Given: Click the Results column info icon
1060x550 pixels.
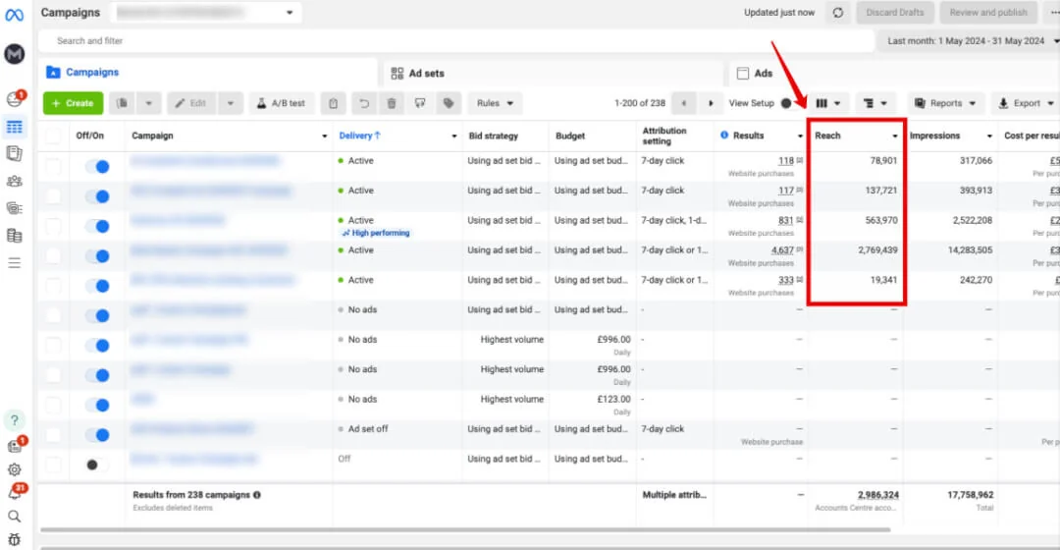Looking at the screenshot, I should click(x=724, y=136).
